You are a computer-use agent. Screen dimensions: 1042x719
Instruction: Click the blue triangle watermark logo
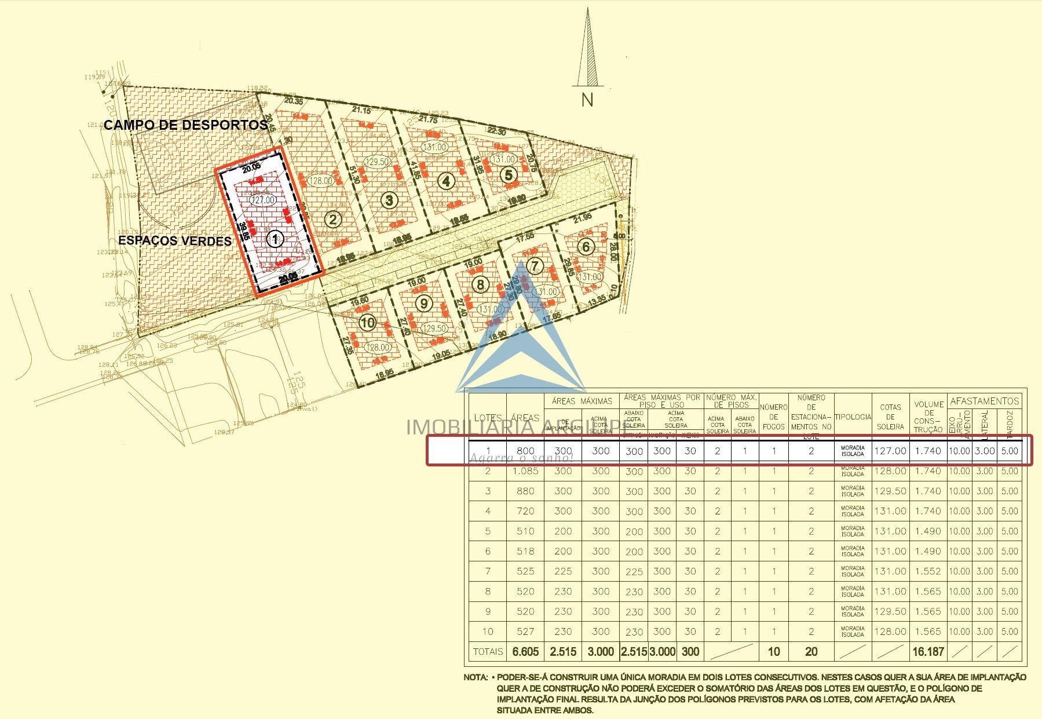521,342
